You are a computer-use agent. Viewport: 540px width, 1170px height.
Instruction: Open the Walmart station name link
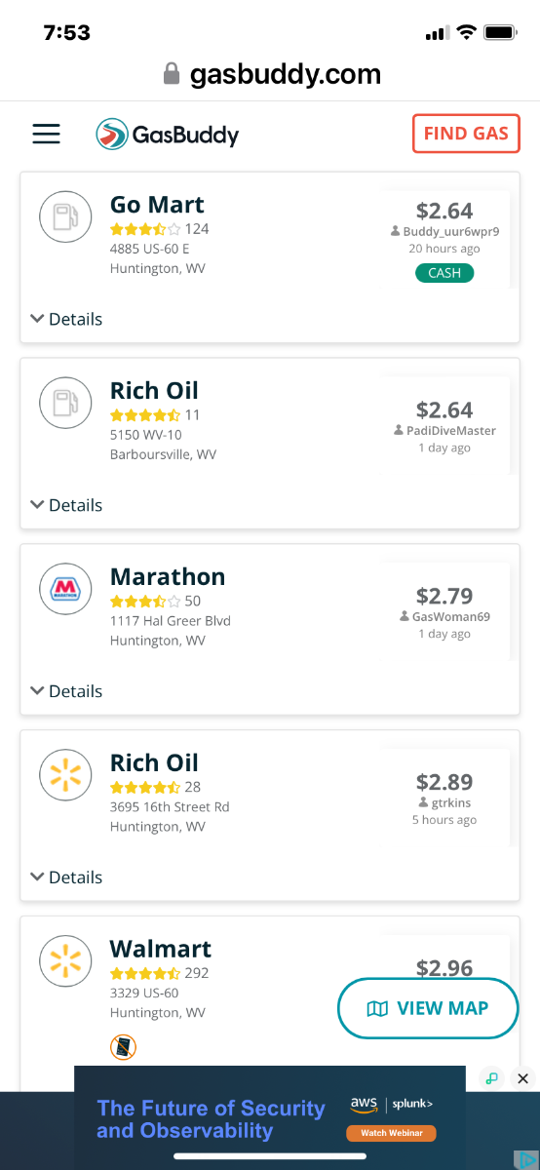pyautogui.click(x=160, y=949)
